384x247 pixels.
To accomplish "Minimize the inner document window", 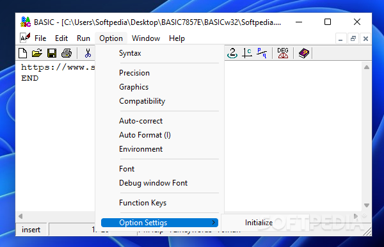I will coord(340,38).
